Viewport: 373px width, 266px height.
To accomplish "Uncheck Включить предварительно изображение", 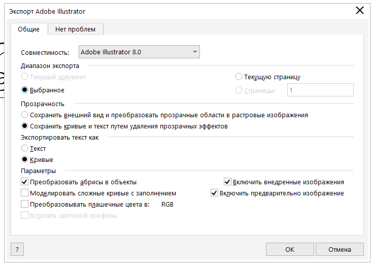I will click(x=214, y=193).
